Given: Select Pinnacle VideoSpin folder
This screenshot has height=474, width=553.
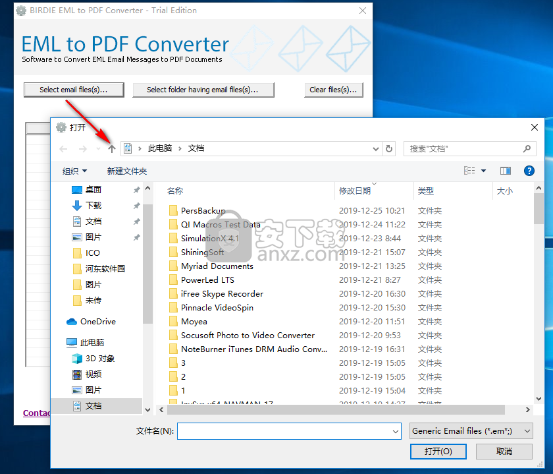Looking at the screenshot, I should tap(217, 308).
